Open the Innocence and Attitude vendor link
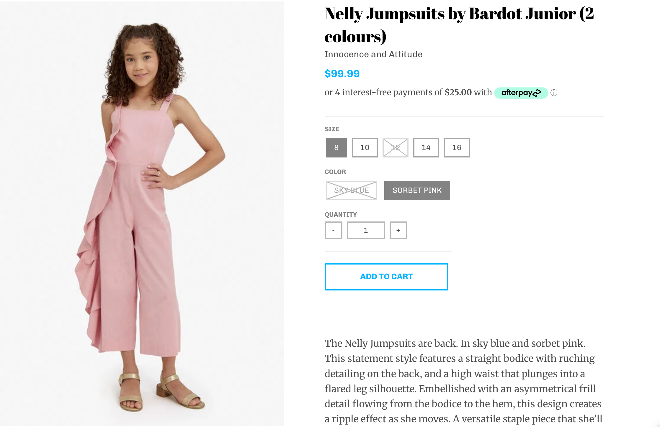The height and width of the screenshot is (427, 660). click(x=373, y=54)
